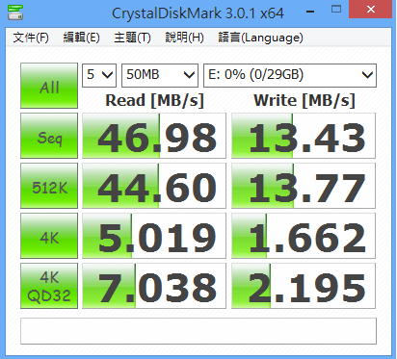Screen dimensions: 397x359
Task: Open the test count dropdown showing 5
Action: 99,75
